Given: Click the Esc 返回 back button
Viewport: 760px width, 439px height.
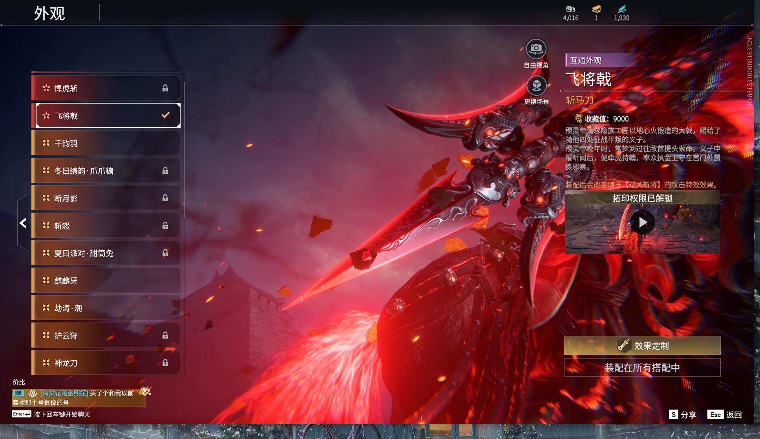Looking at the screenshot, I should pos(725,415).
